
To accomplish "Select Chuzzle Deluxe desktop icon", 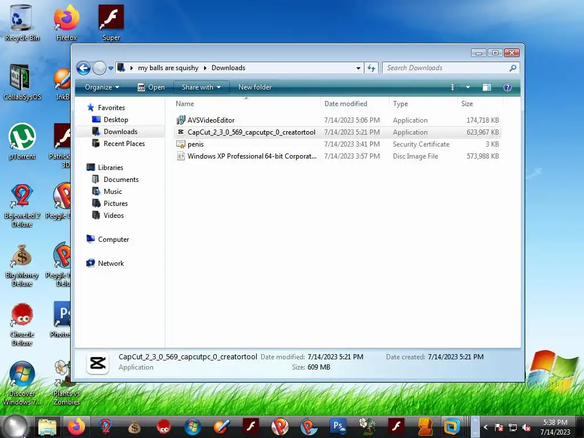I will (22, 324).
